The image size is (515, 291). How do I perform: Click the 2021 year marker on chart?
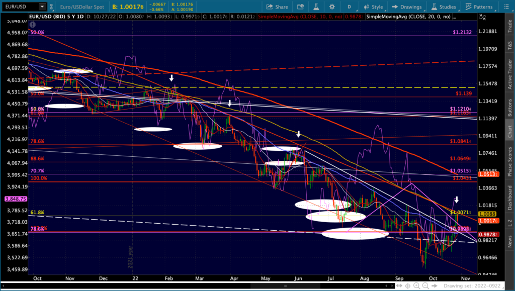click(130, 257)
